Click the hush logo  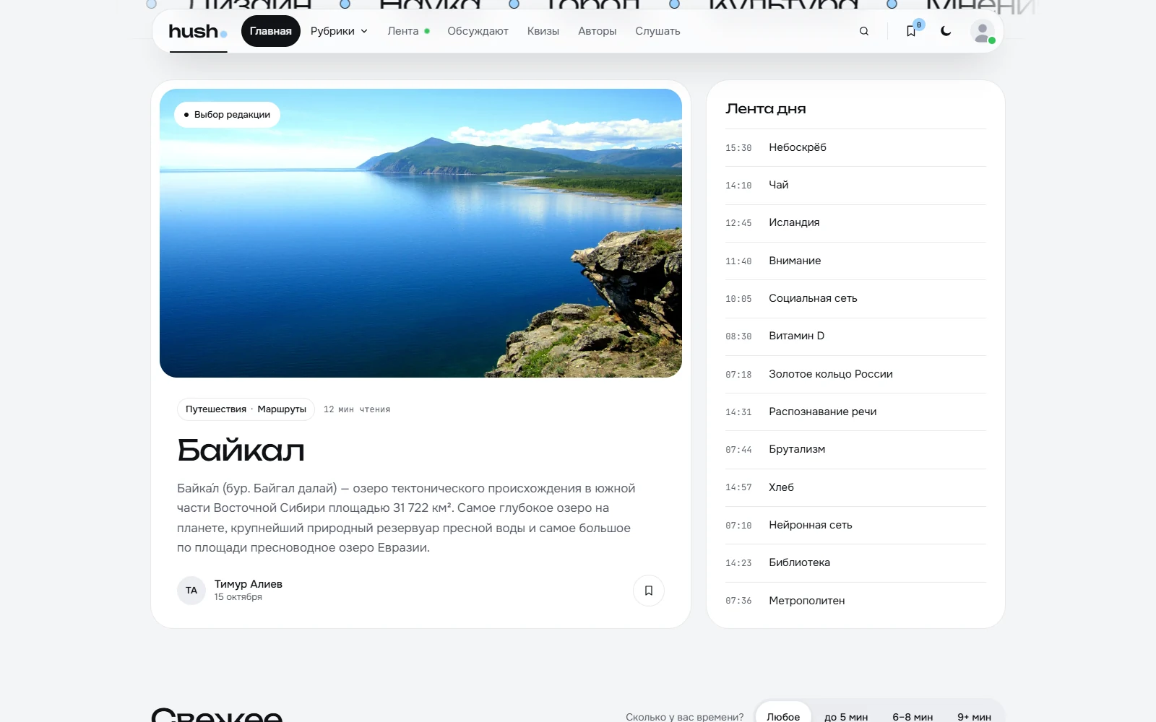[198, 32]
